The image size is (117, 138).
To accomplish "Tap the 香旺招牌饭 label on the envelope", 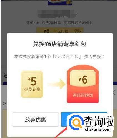I will [83, 95].
